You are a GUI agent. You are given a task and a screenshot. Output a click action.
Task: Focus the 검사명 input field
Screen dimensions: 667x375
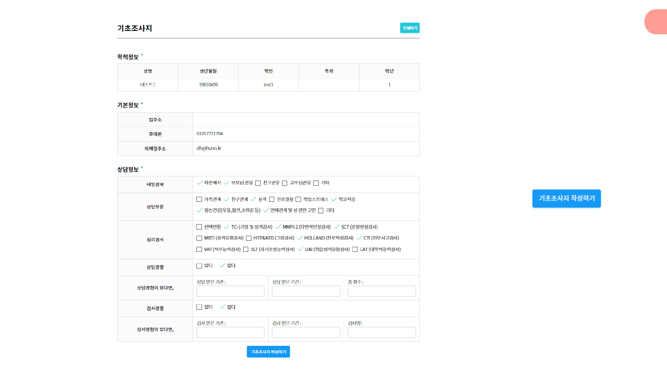382,332
